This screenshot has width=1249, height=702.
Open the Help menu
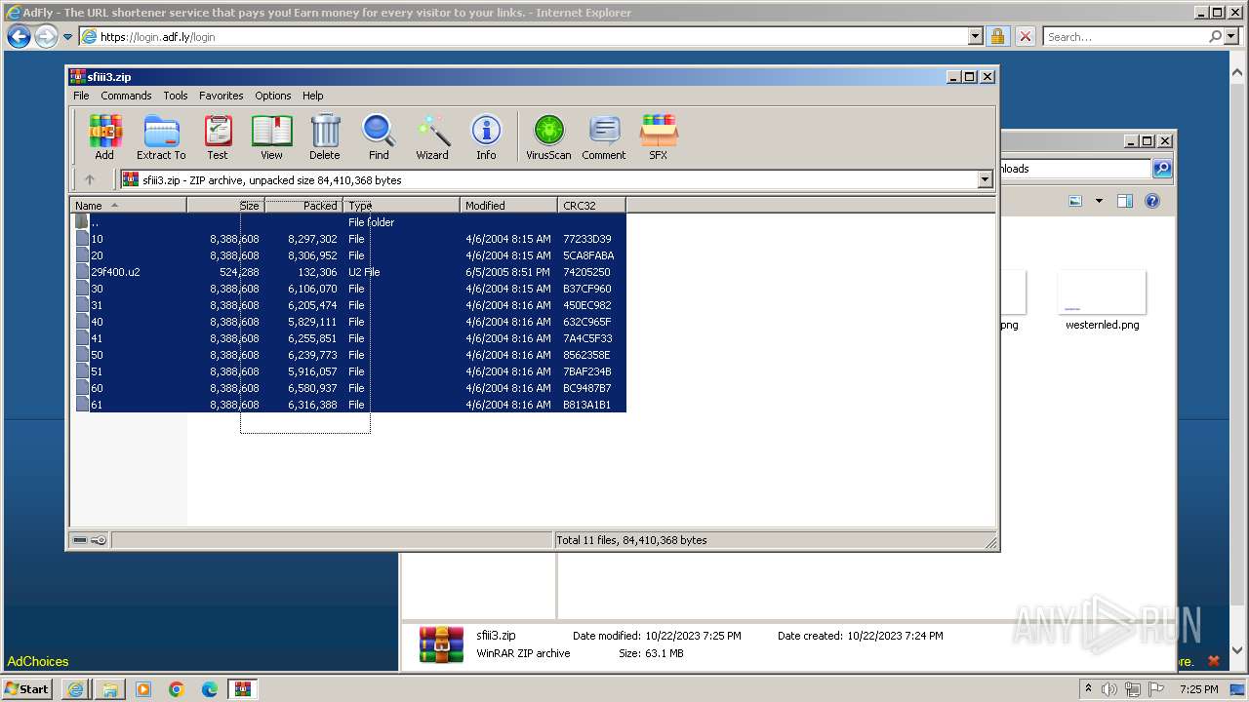click(312, 96)
